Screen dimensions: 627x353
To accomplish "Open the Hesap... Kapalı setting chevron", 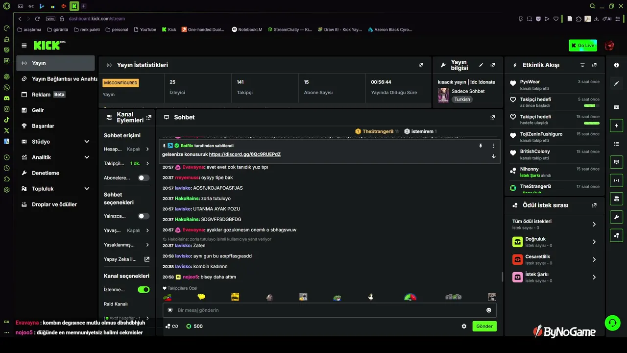I will coord(147,149).
